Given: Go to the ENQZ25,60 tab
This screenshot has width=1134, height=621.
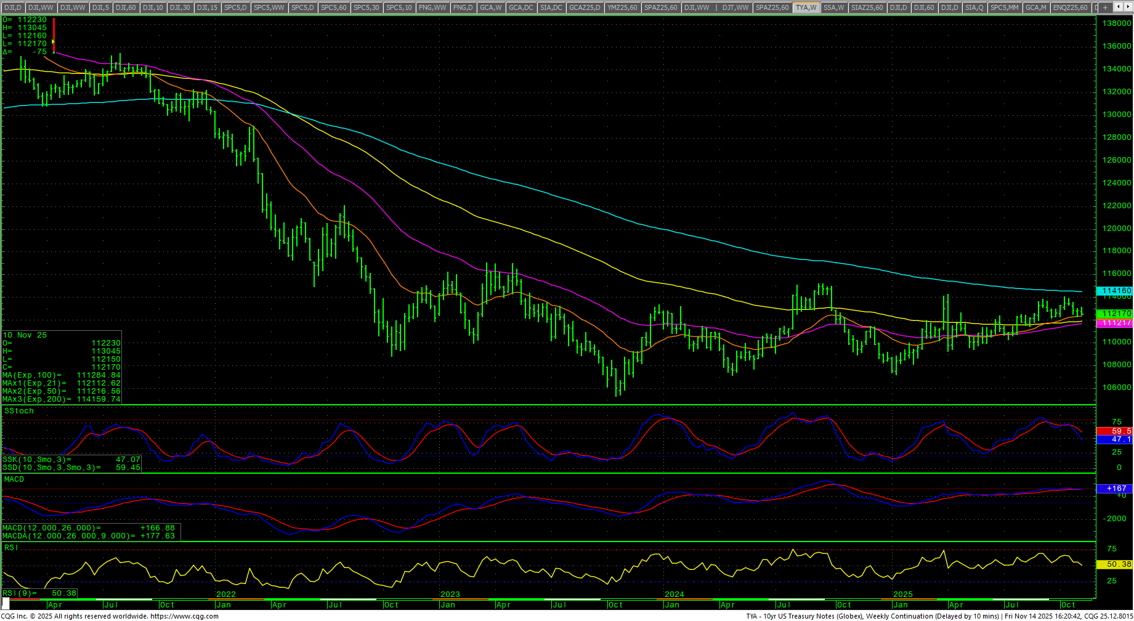Looking at the screenshot, I should pos(1070,7).
